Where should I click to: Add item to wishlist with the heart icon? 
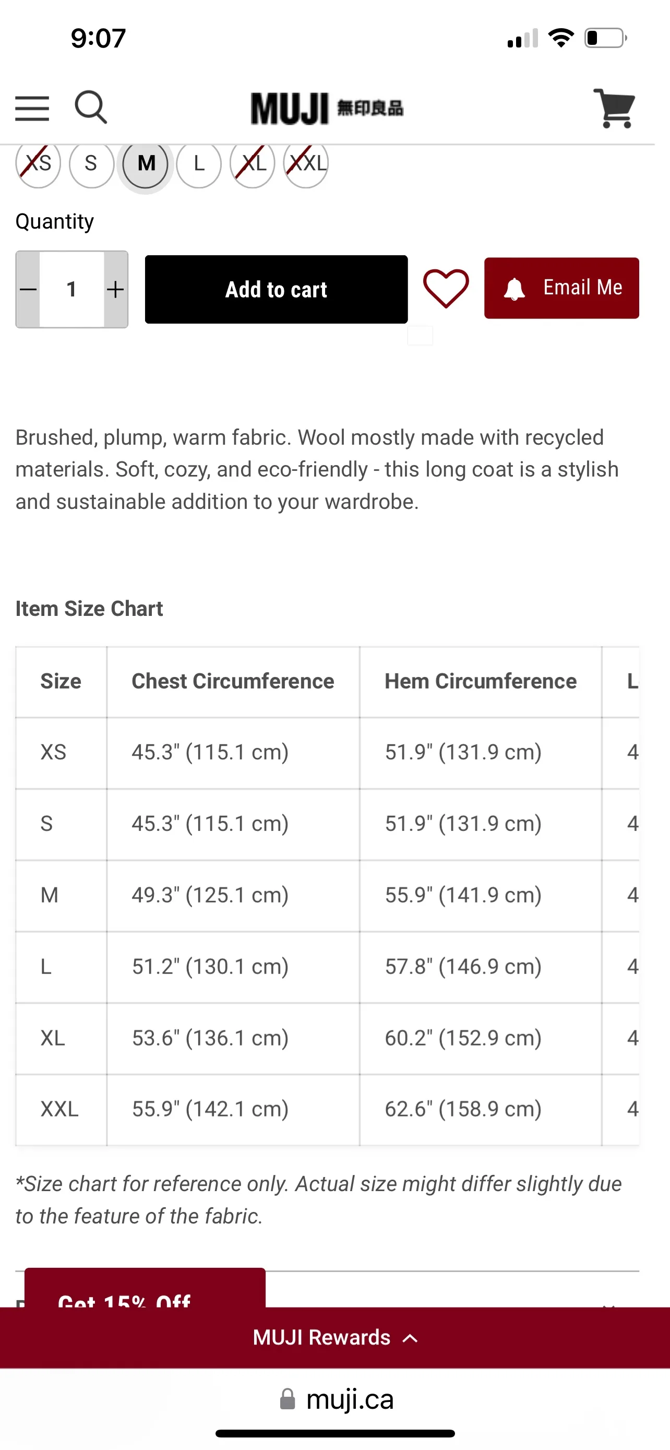click(446, 288)
